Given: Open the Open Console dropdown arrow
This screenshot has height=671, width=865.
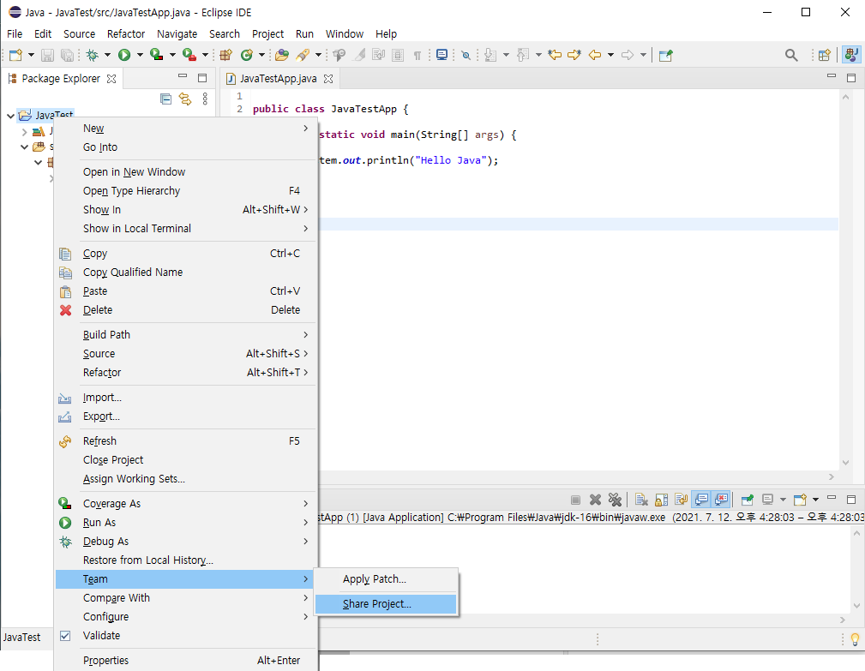Looking at the screenshot, I should coord(815,500).
